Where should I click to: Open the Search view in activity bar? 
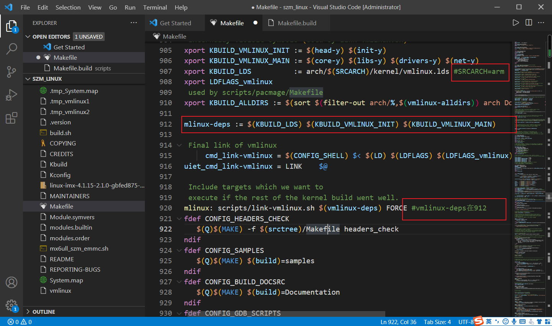[x=11, y=49]
